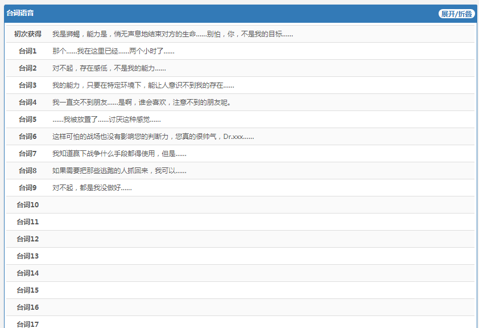
Task: Select the line mentioning Dr.xxx
Action: click(x=153, y=137)
